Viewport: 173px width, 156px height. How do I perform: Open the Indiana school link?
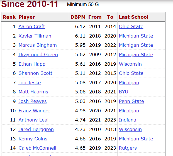pyautogui.click(x=127, y=120)
